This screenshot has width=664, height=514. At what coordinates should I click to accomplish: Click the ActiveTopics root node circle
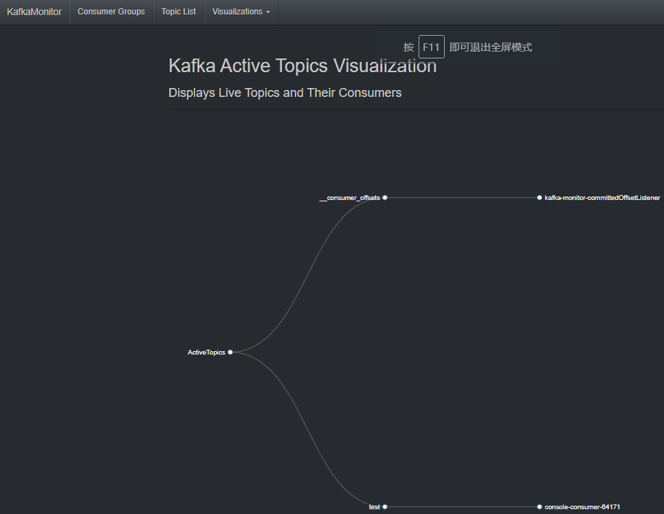pos(230,353)
